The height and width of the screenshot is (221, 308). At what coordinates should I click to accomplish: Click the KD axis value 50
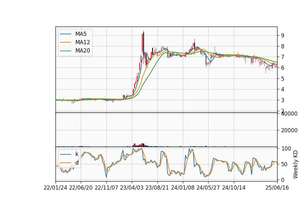pyautogui.click(x=285, y=164)
